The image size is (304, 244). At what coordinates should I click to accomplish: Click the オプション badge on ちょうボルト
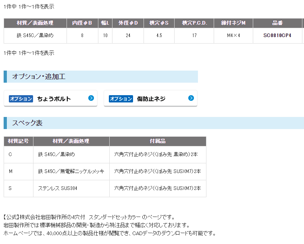[x=21, y=99]
